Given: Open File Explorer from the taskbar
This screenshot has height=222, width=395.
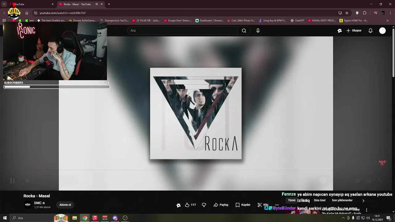Looking at the screenshot, I should click(x=74, y=218).
